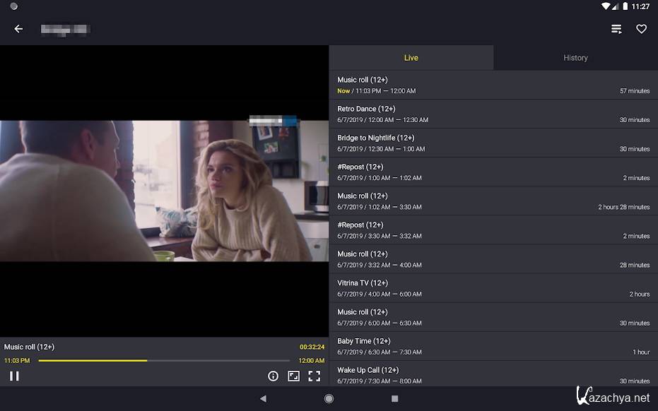
Task: Open Bridge to Nightlife (12+) listing
Action: point(493,143)
